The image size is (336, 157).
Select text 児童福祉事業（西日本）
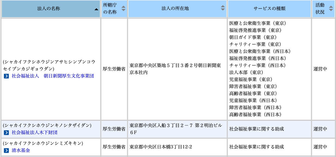254,100
